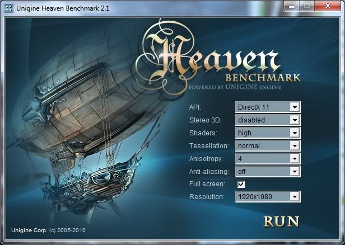
Task: Click the 'Unigine Corp. (c) 2005-2010' text
Action: tap(48, 230)
